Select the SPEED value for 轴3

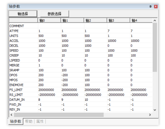pos(119,51)
